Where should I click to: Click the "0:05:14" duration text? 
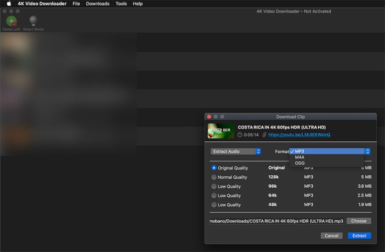pyautogui.click(x=251, y=135)
